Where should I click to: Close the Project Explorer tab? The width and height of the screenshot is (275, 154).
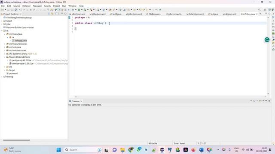pyautogui.click(x=21, y=14)
